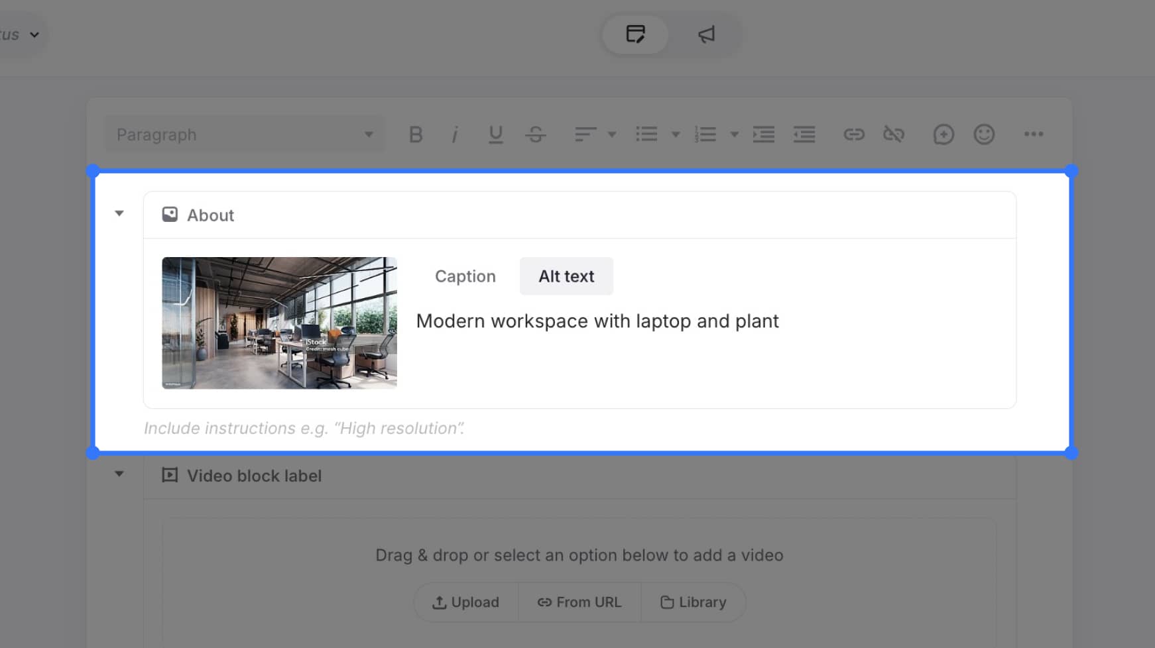
Task: Toggle italic formatting
Action: (455, 135)
